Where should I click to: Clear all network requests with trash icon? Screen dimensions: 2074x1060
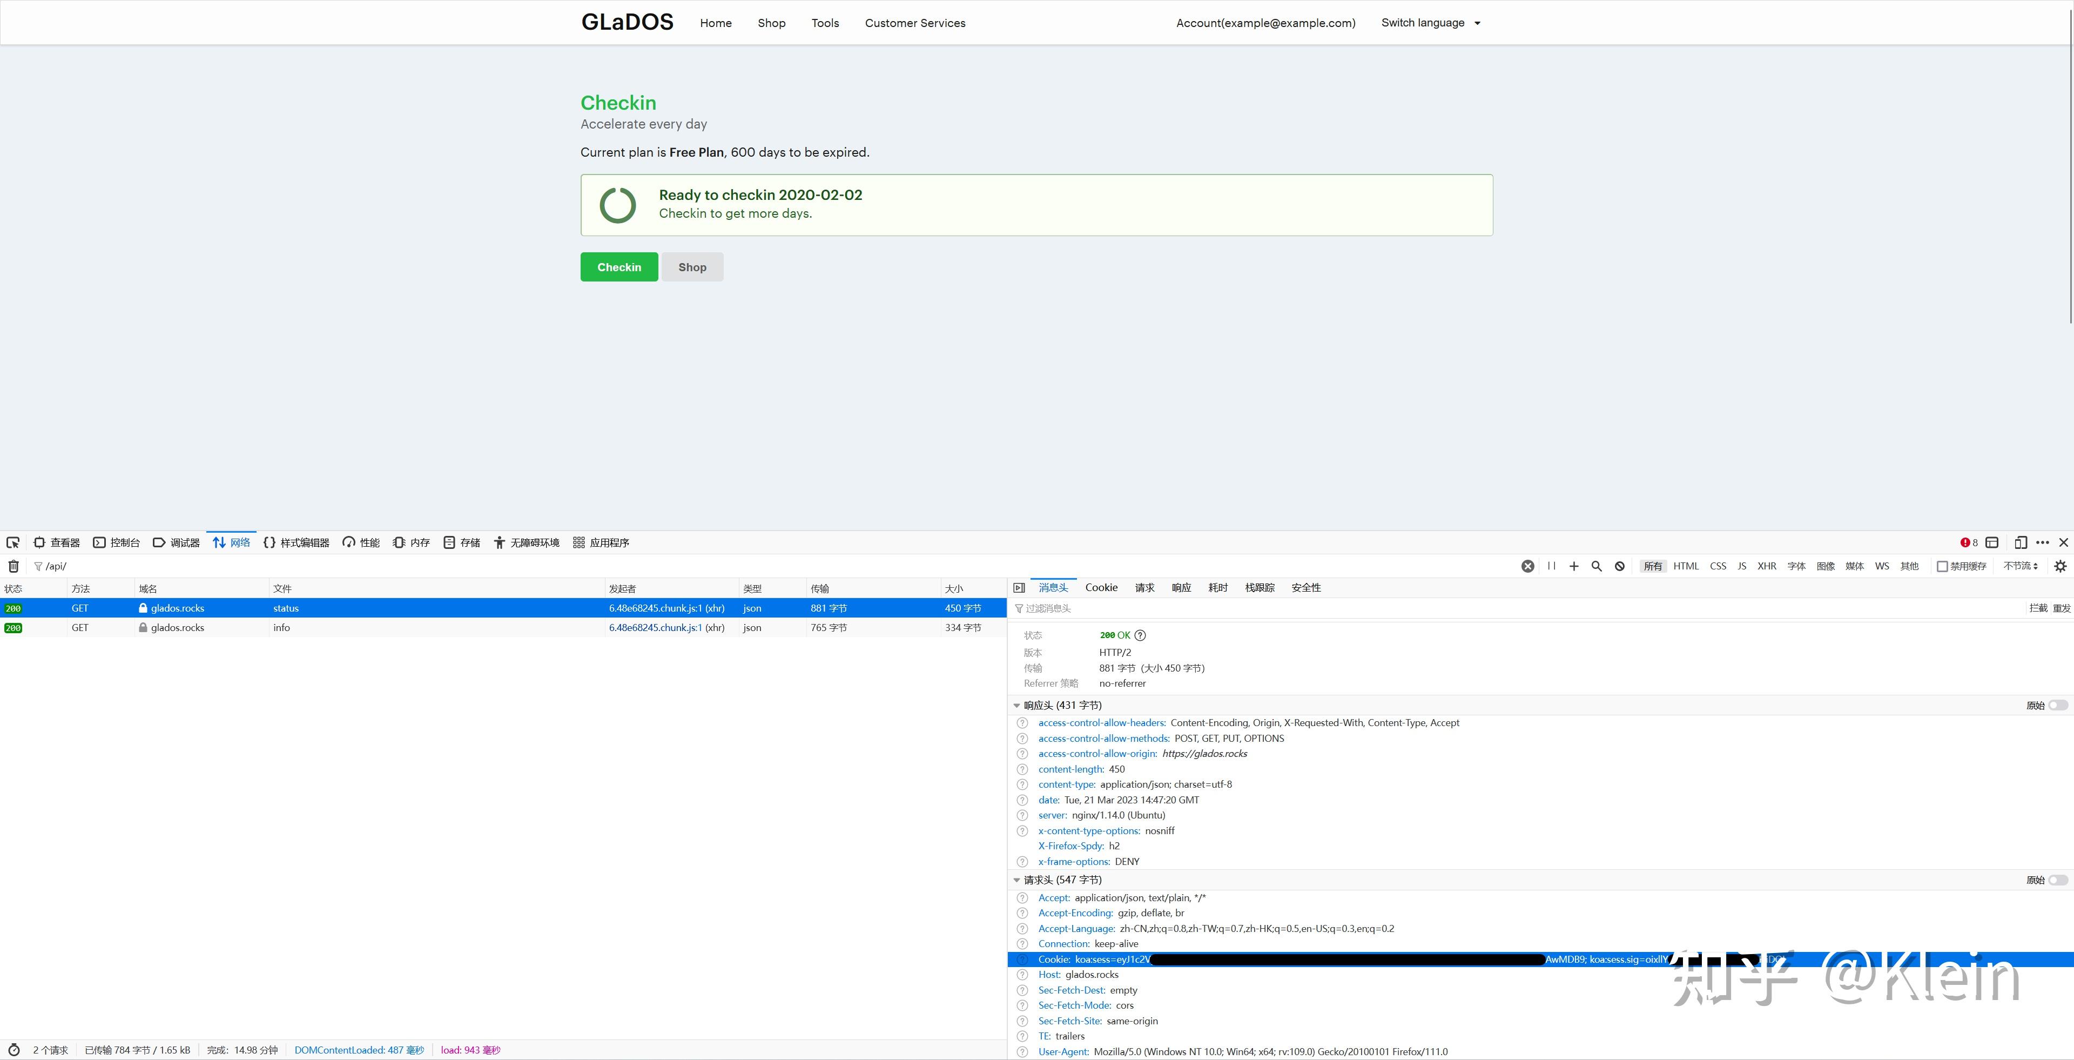pos(13,566)
